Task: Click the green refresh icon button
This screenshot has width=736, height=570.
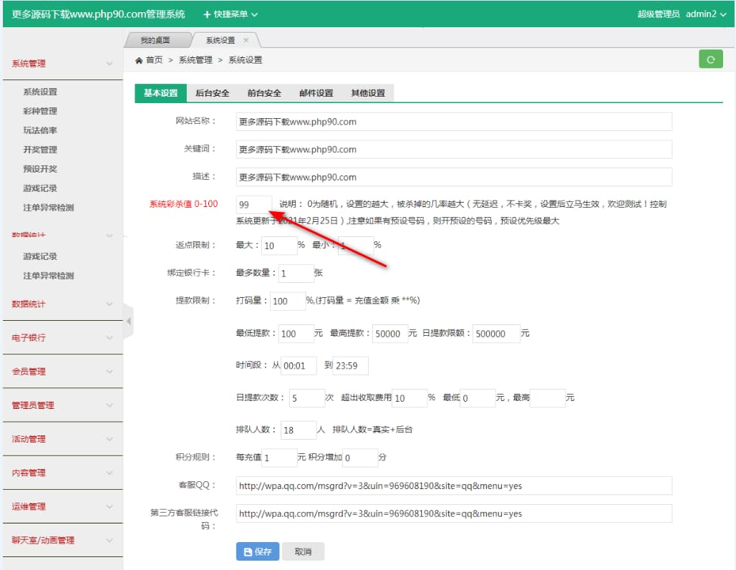Action: coord(710,59)
